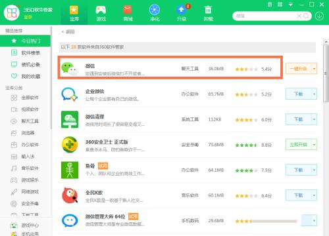Switch to the 游戏 games tab

click(x=101, y=13)
